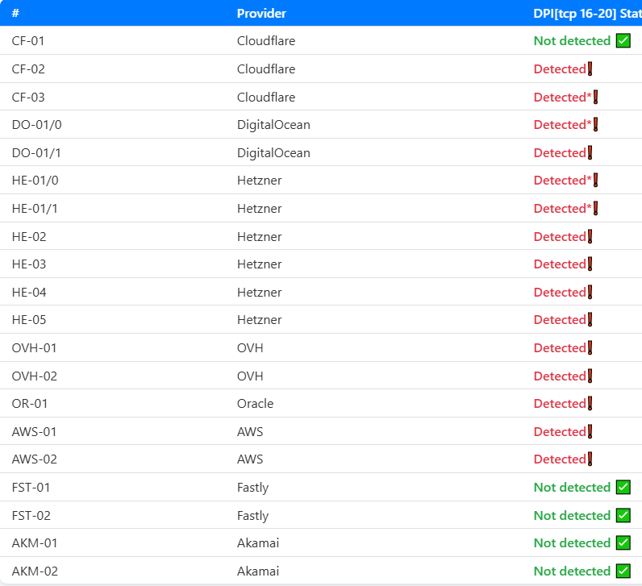
Task: Click the red exclamation icon for HE-03
Action: click(590, 264)
